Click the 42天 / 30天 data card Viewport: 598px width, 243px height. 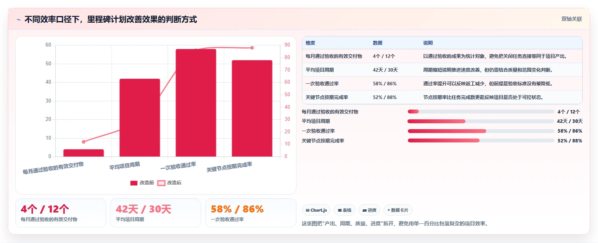[156, 213]
